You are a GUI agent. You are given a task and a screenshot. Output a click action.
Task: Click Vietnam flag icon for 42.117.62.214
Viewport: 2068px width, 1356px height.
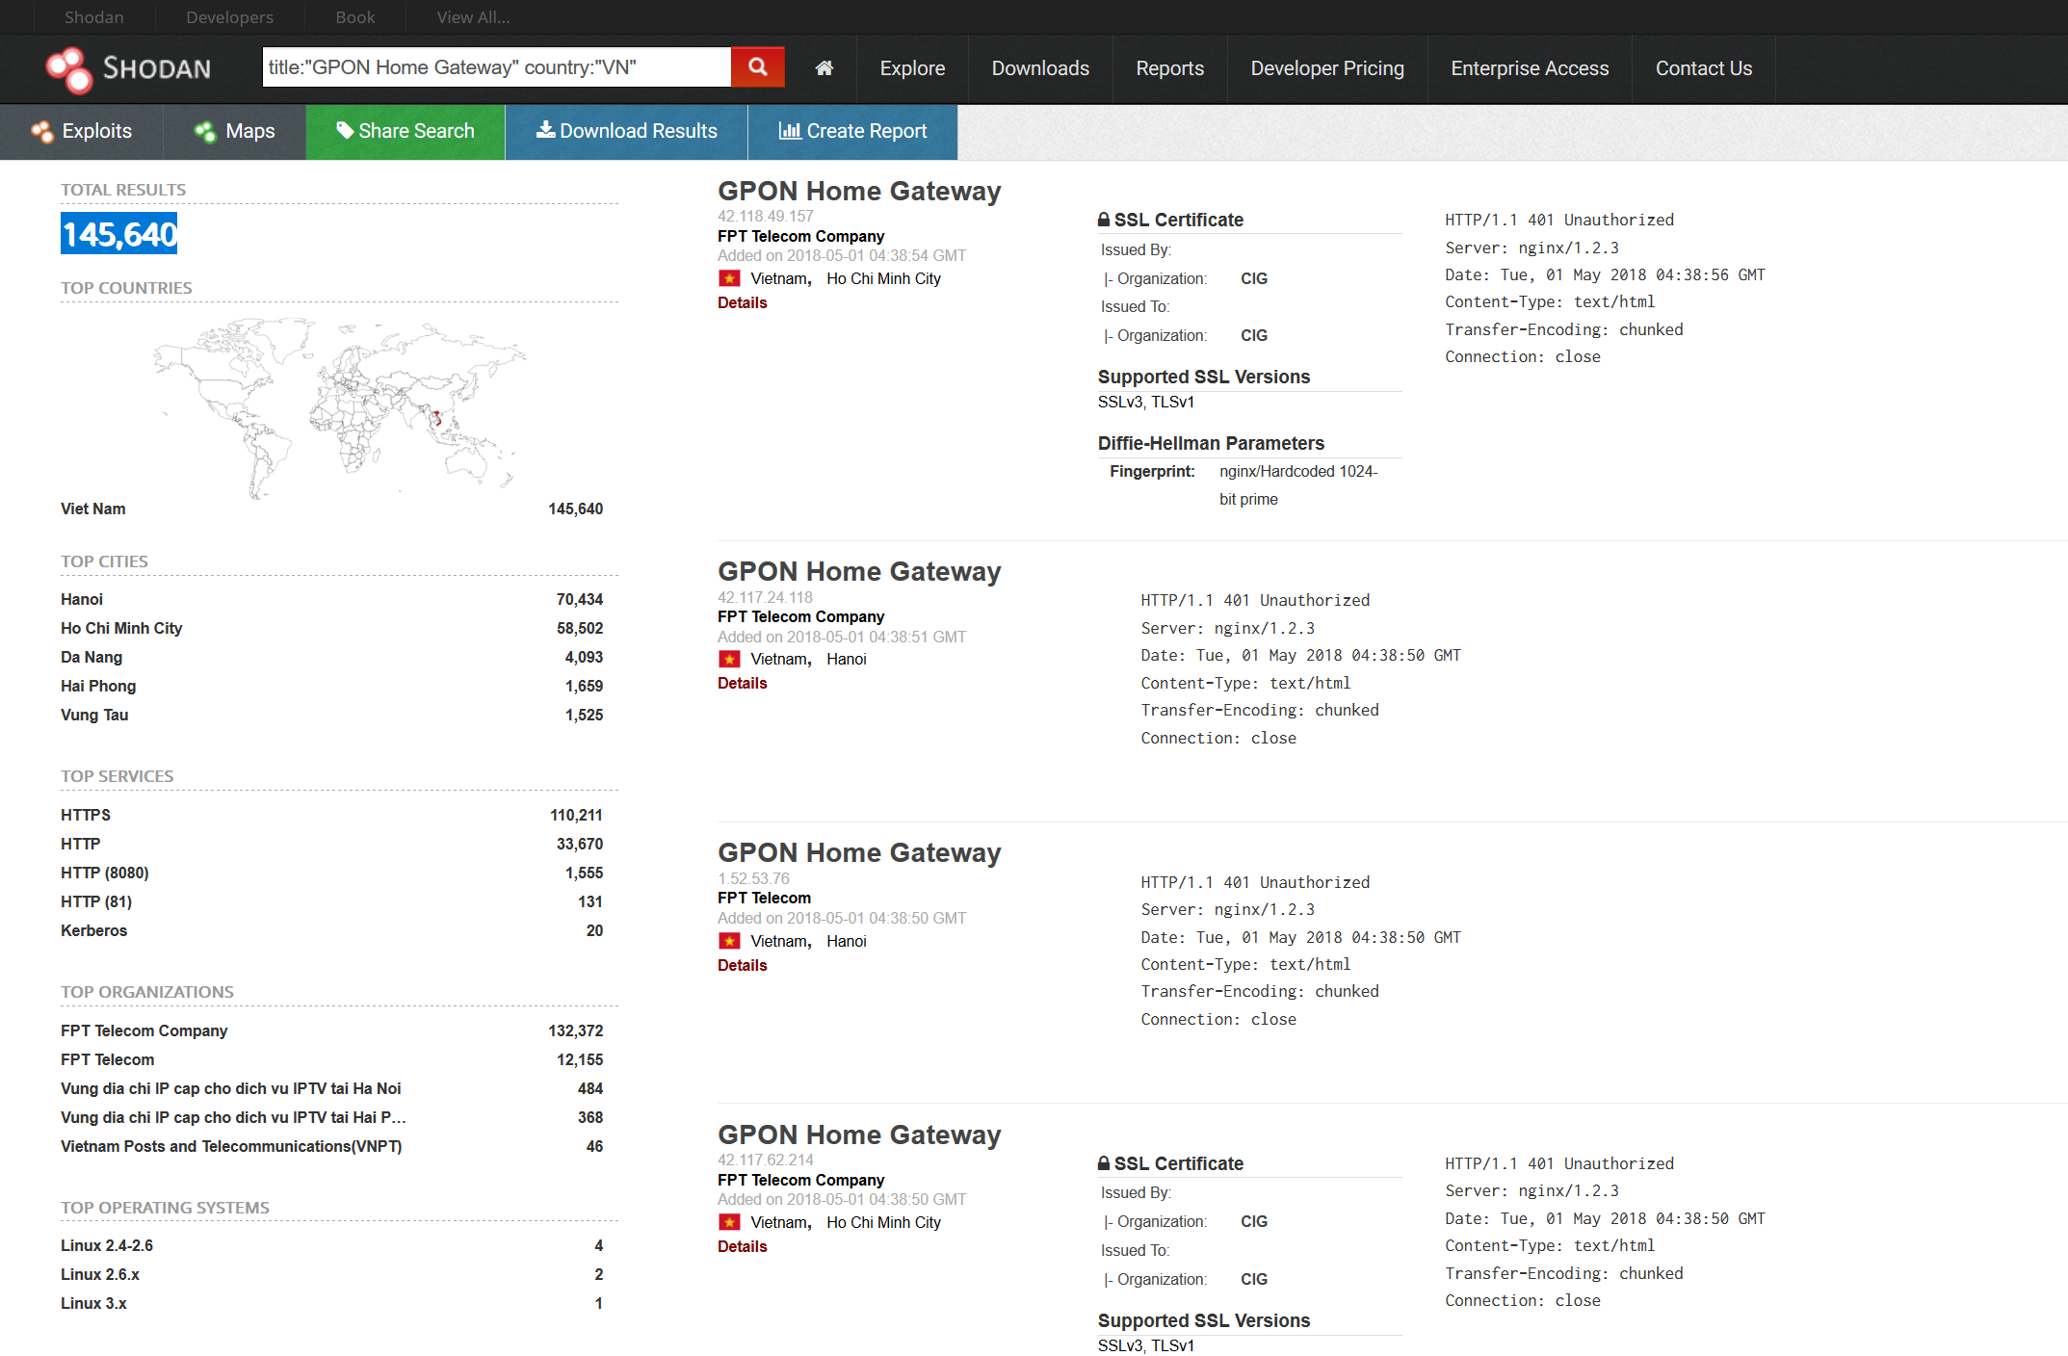[x=729, y=1223]
